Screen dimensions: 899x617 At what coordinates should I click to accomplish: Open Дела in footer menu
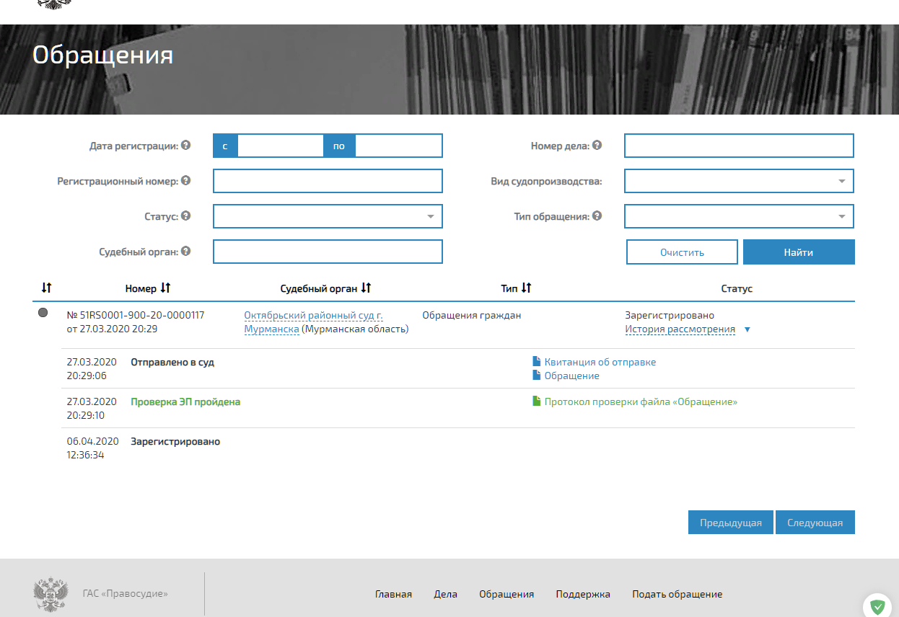coord(446,594)
